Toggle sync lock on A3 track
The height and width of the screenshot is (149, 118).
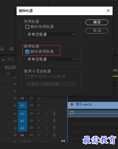(31, 128)
